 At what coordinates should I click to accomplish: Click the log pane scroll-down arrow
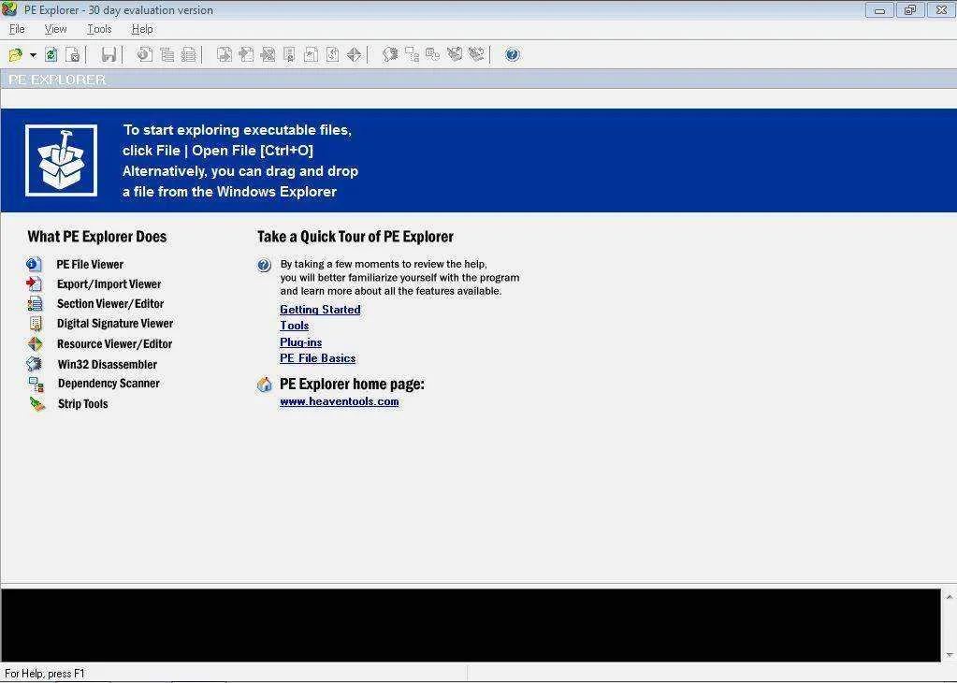[950, 655]
